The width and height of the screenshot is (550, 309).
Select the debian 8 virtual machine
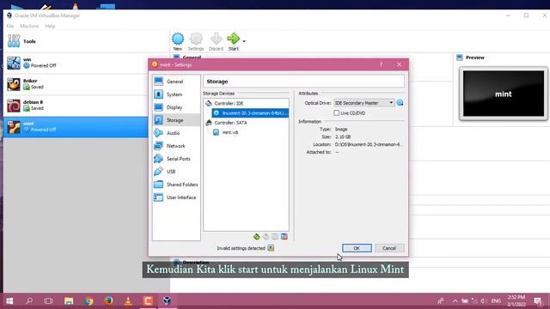coord(76,106)
